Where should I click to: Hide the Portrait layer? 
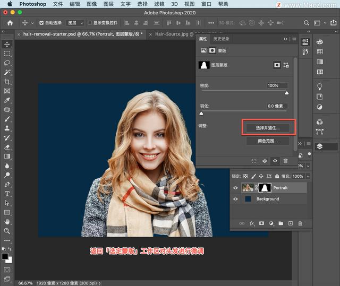[x=235, y=188]
